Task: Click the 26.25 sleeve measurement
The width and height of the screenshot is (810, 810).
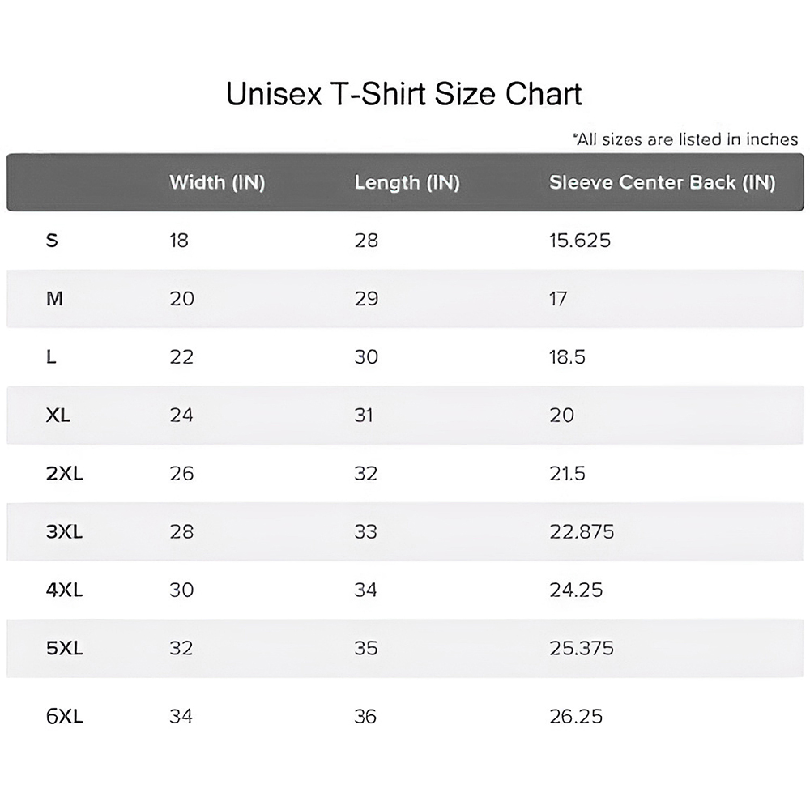Action: [x=576, y=717]
